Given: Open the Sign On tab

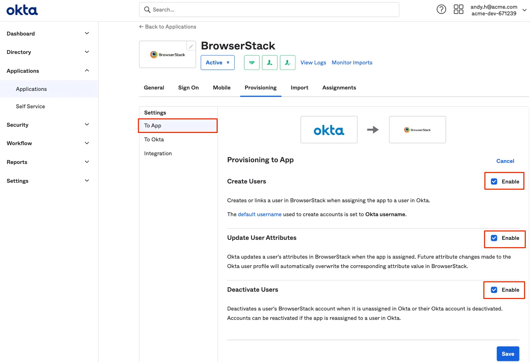Looking at the screenshot, I should [188, 88].
